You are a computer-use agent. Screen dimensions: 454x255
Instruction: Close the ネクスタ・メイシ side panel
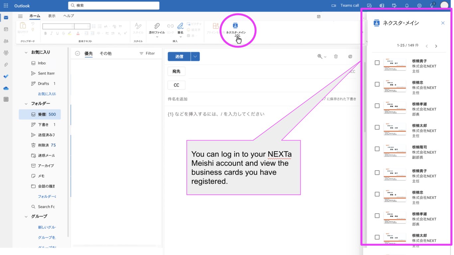[443, 23]
